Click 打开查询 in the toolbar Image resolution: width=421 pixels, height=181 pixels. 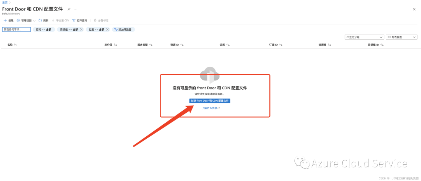80,20
